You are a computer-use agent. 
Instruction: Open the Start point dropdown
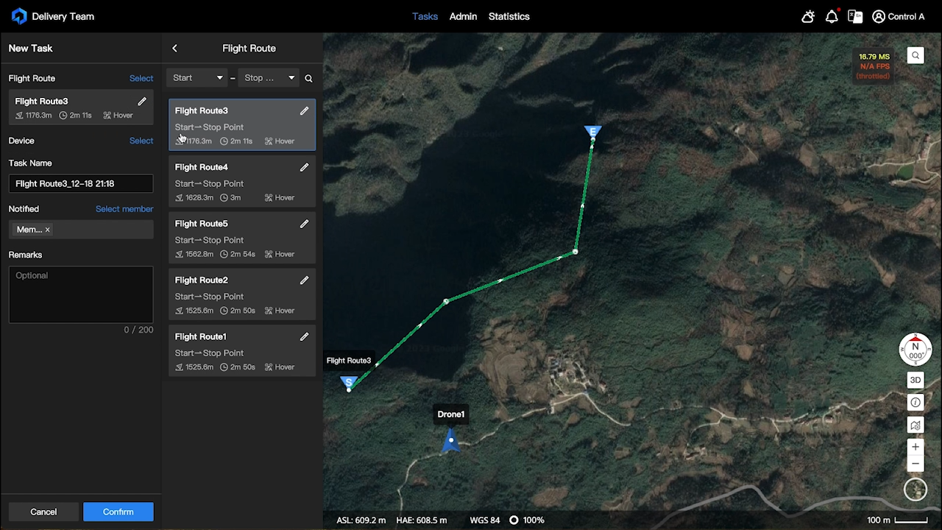coord(197,78)
